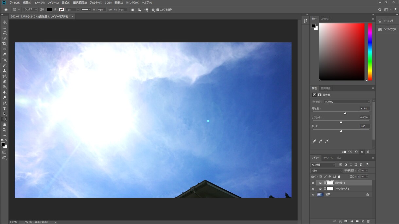
Task: Select the History Brush tool
Action: pos(5,76)
